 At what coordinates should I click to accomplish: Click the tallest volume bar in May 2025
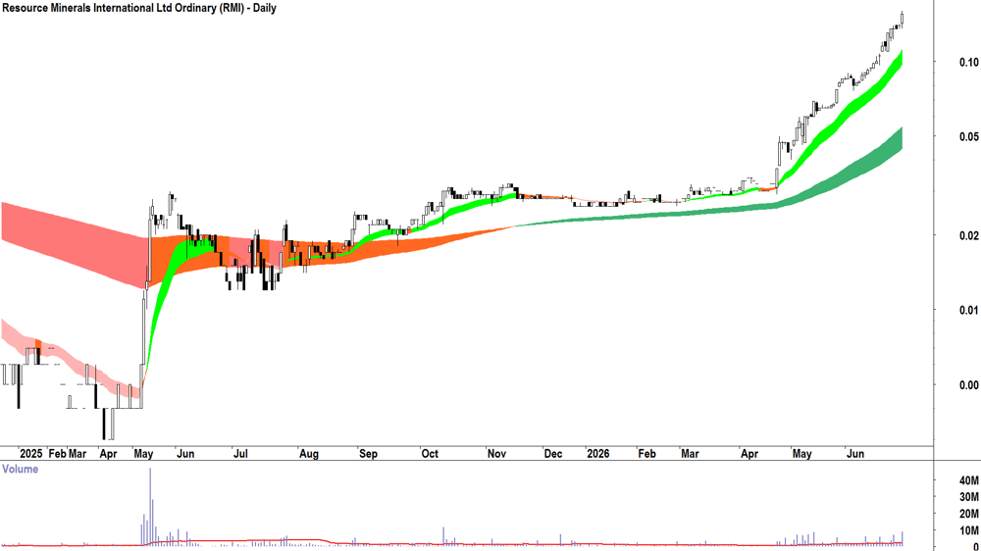(x=150, y=507)
